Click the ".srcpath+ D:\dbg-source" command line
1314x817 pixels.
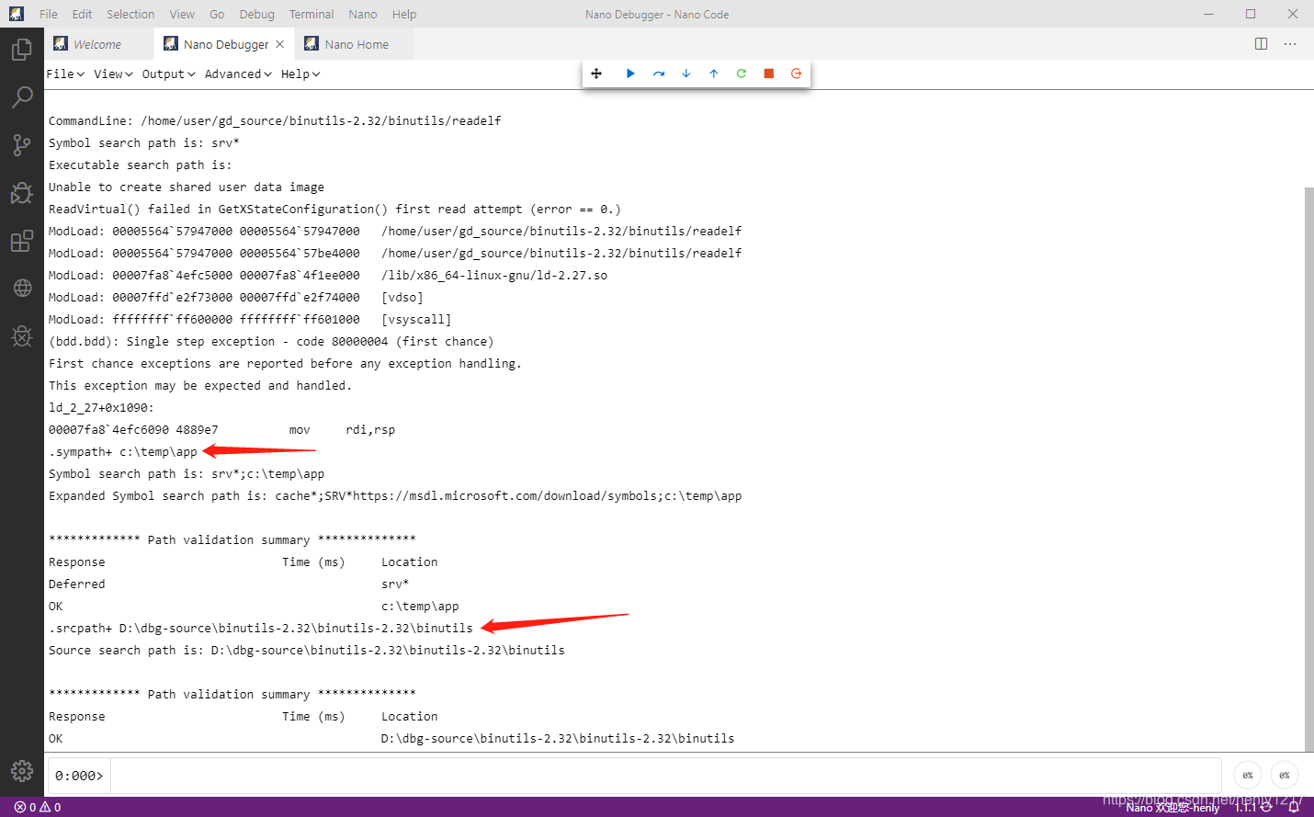tap(261, 628)
